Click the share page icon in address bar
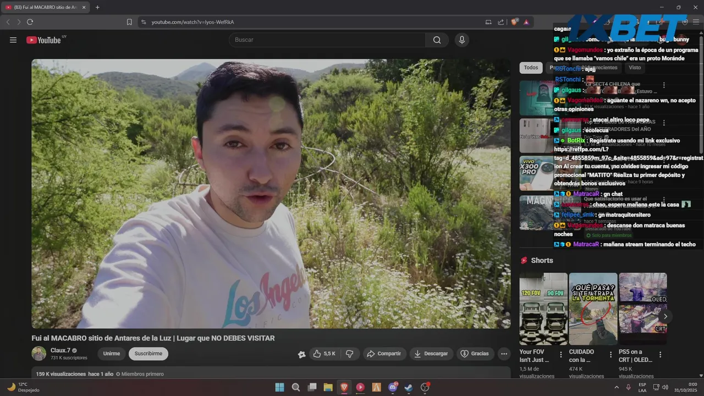The height and width of the screenshot is (396, 704). click(501, 22)
